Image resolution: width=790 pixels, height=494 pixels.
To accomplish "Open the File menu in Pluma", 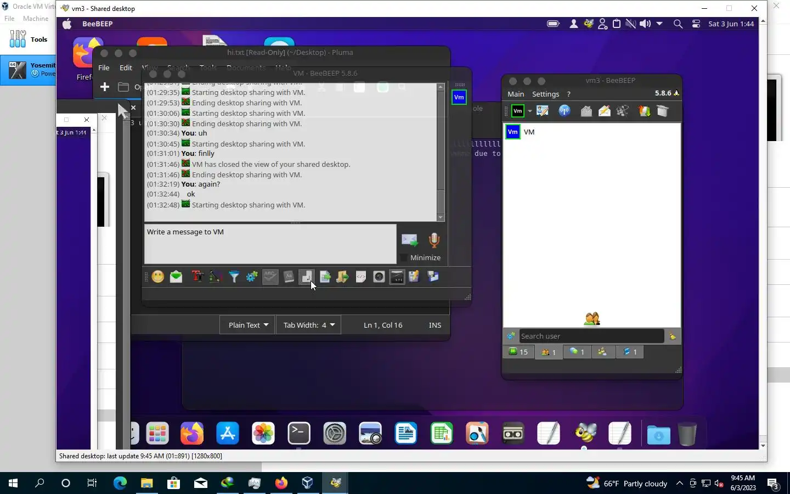I will click(104, 68).
